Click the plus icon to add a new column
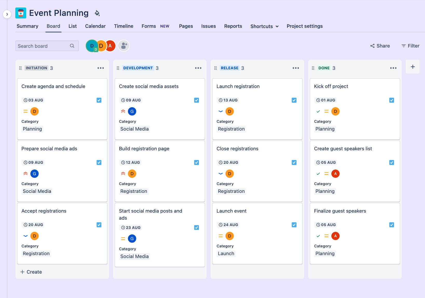Viewport: 425px width, 298px height. [412, 67]
